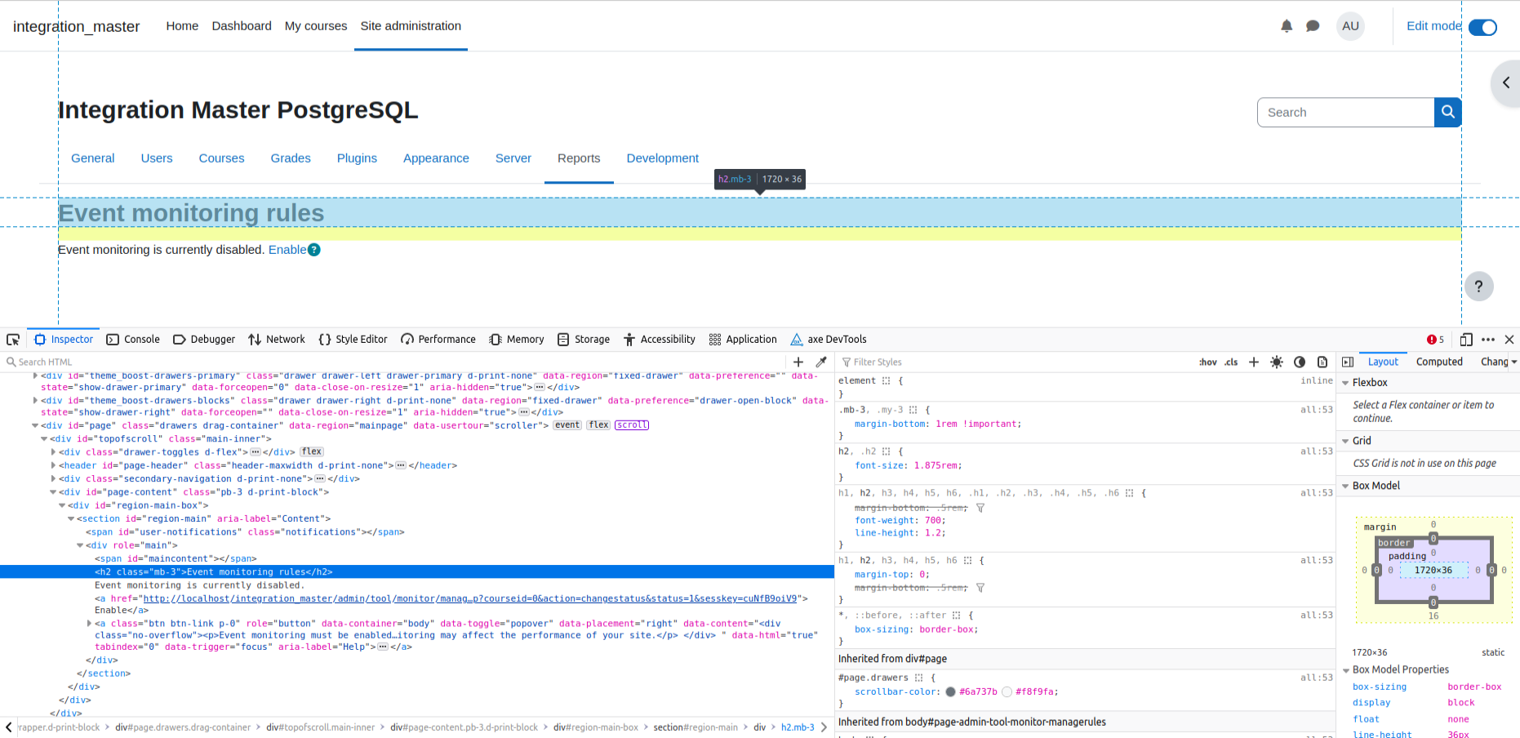
Task: Open the DevTools three-dots options menu
Action: [1488, 340]
